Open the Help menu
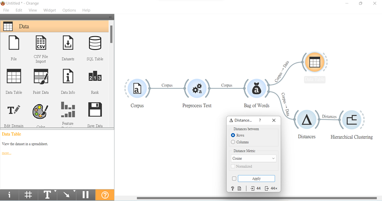 point(86,10)
